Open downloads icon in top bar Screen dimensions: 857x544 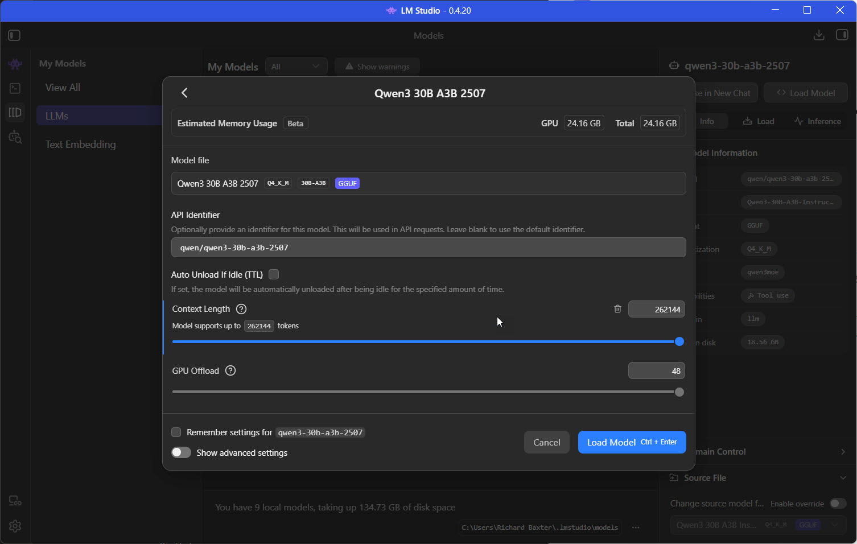pos(818,35)
